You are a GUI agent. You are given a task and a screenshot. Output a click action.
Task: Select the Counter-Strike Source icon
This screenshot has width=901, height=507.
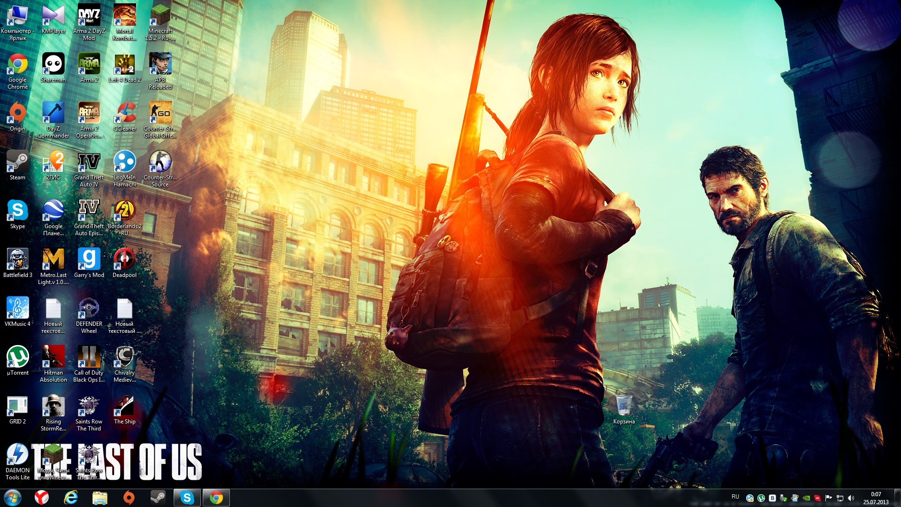coord(160,169)
